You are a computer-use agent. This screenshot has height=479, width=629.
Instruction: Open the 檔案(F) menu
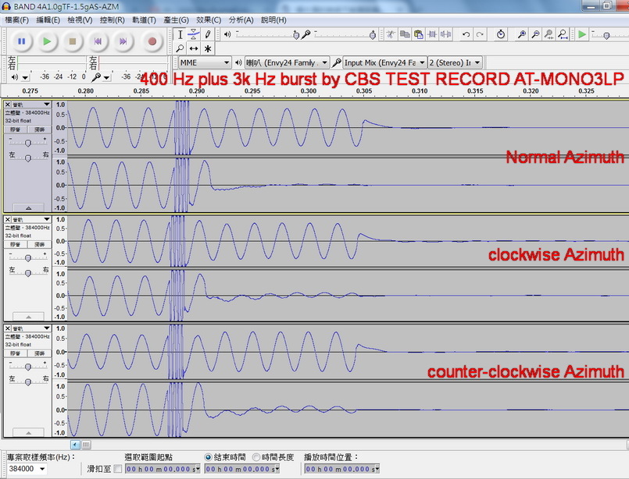coord(16,20)
